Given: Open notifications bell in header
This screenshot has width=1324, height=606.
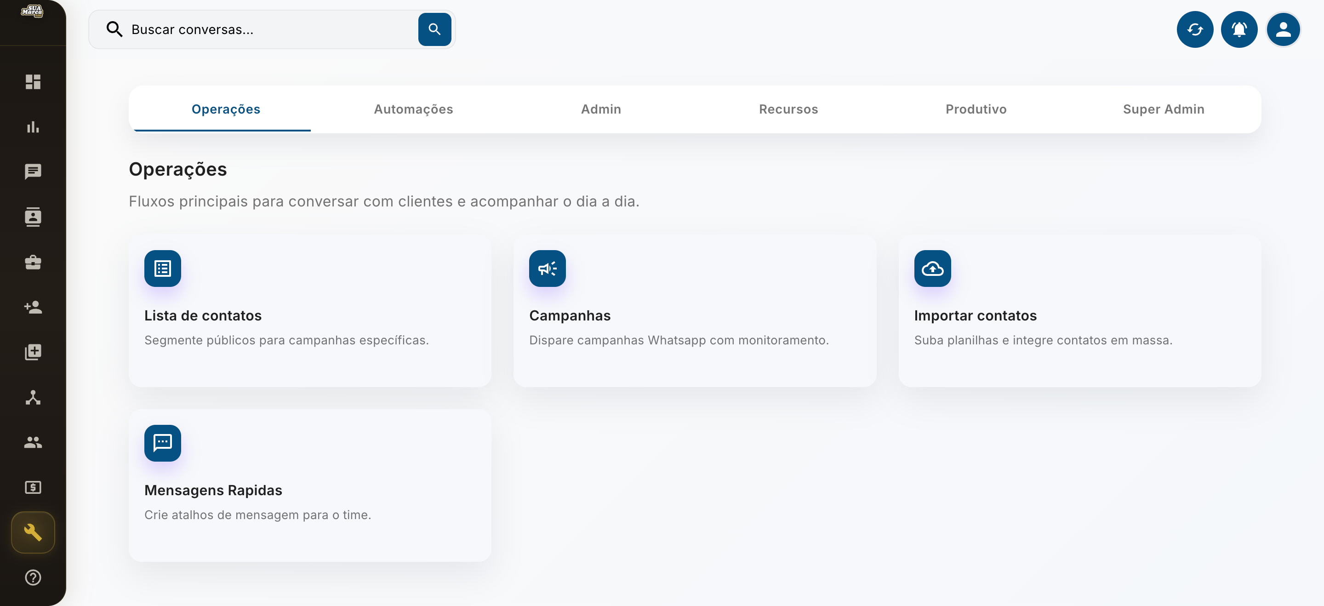Looking at the screenshot, I should pyautogui.click(x=1239, y=30).
